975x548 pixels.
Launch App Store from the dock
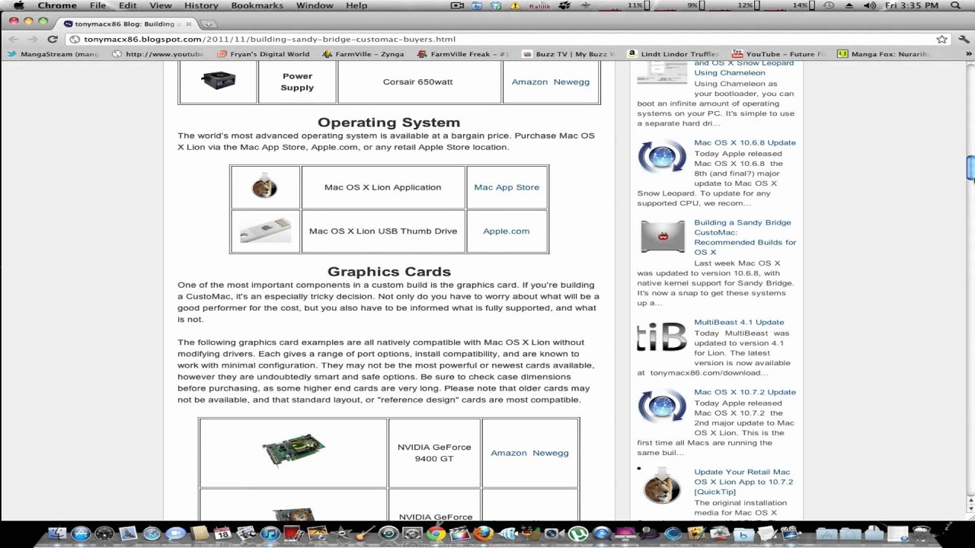[81, 533]
